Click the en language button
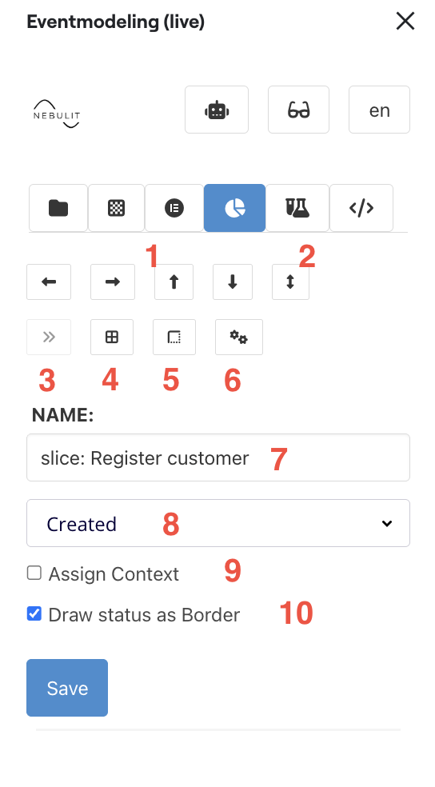The image size is (435, 787). pos(379,110)
